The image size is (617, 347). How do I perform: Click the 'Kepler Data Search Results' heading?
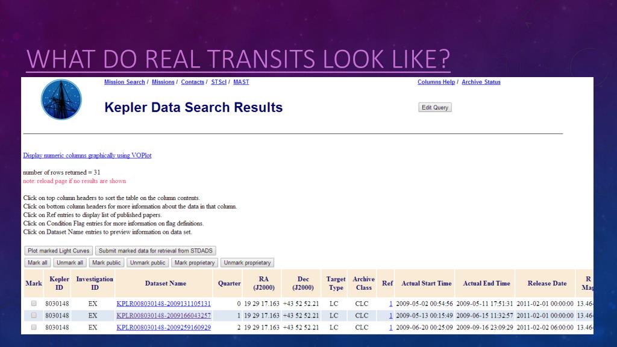click(193, 107)
